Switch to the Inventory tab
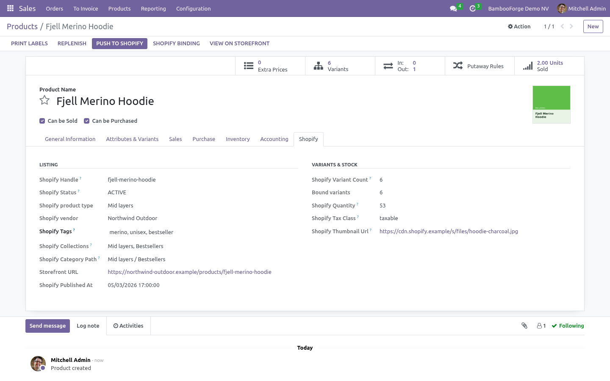 pos(238,139)
